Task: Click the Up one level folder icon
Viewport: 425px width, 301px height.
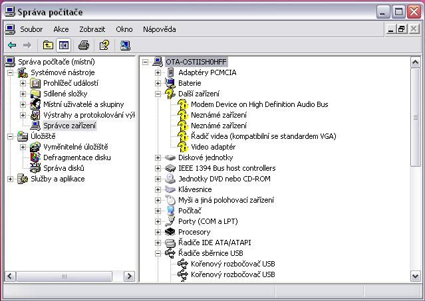Action: coord(48,45)
